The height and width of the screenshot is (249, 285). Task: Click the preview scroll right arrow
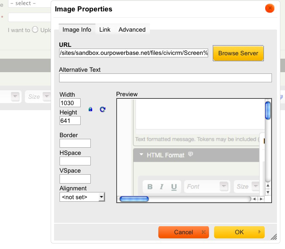pyautogui.click(x=261, y=199)
